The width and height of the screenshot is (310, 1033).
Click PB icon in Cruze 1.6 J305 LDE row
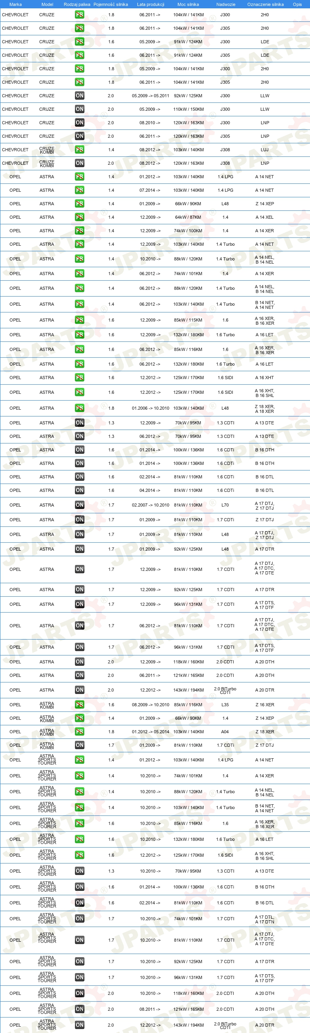pyautogui.click(x=80, y=55)
